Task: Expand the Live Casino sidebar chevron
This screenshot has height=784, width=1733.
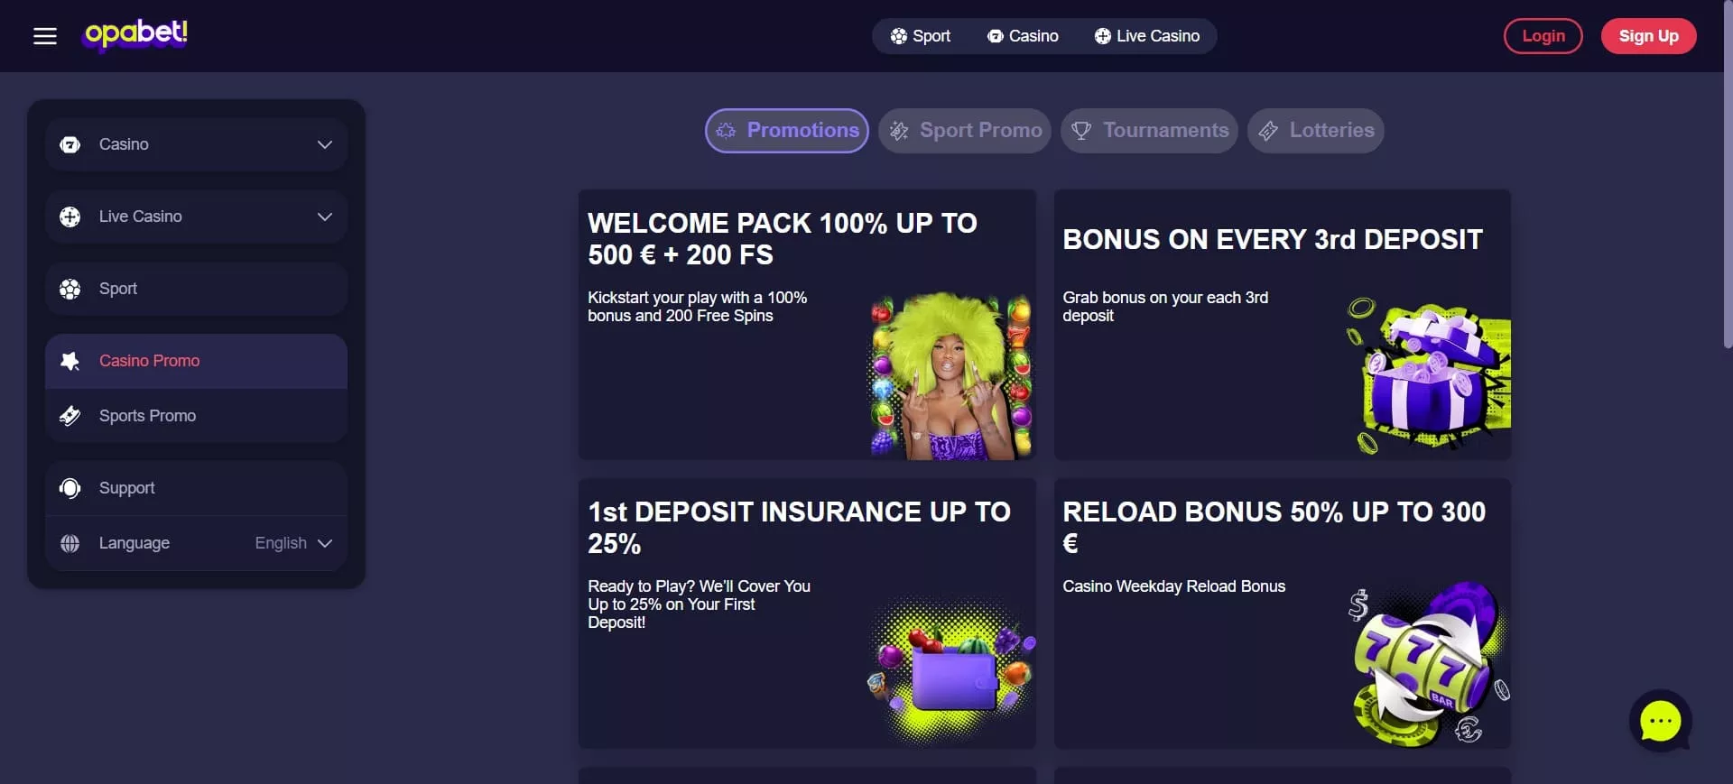Action: point(325,217)
